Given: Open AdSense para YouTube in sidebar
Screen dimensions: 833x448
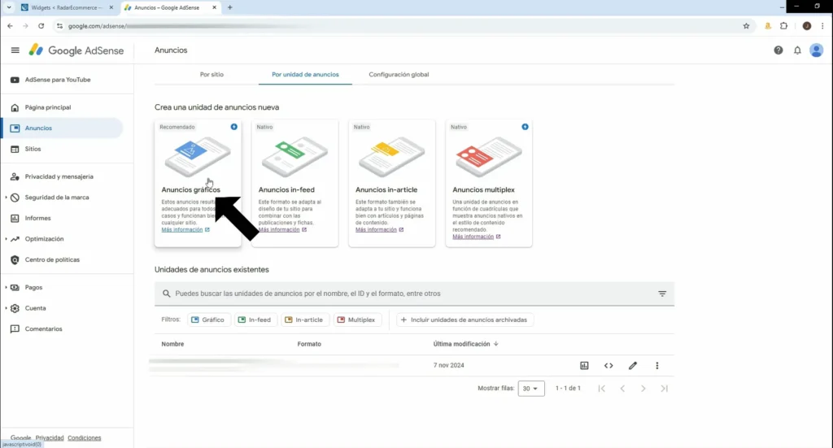Looking at the screenshot, I should [58, 80].
